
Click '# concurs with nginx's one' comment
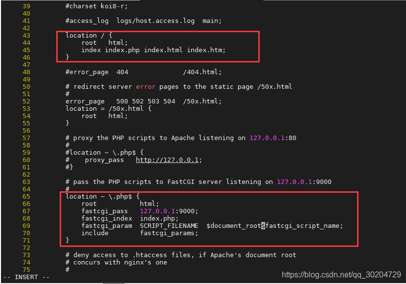point(116,263)
